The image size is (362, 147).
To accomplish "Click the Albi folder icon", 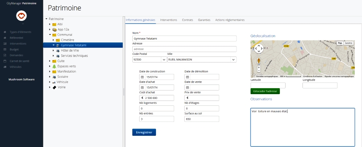I will pos(54,24).
